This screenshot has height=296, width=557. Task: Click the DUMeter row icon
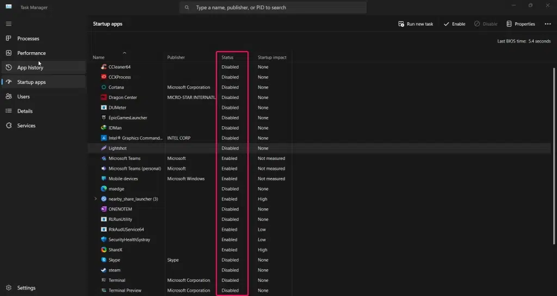[104, 107]
